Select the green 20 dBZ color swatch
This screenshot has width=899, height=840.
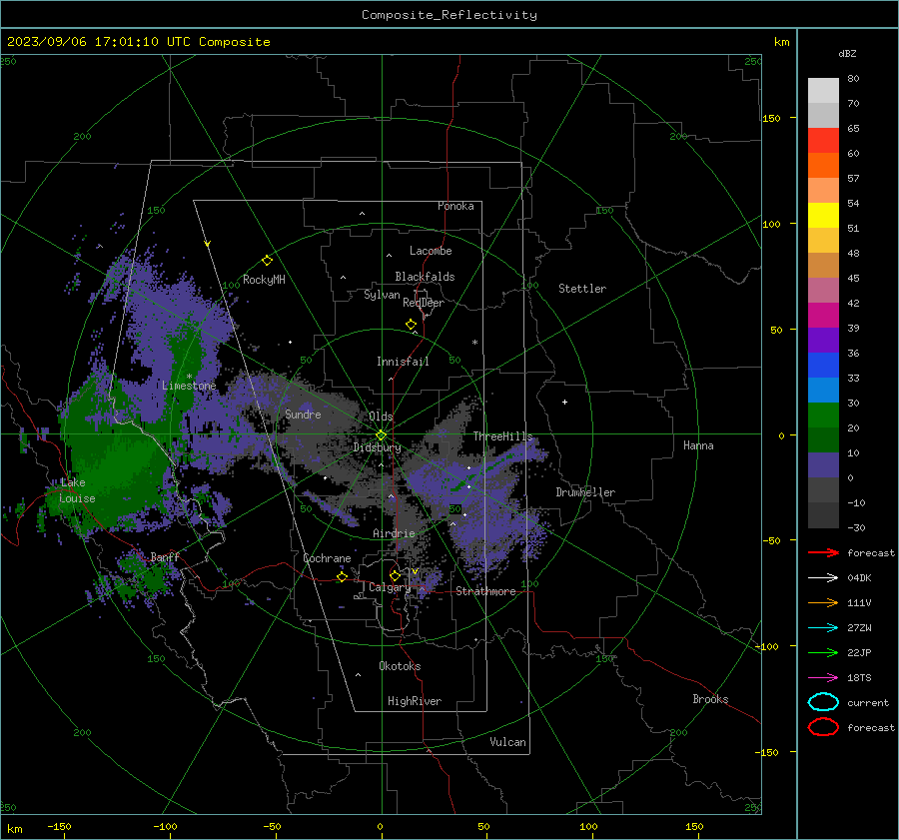[823, 416]
